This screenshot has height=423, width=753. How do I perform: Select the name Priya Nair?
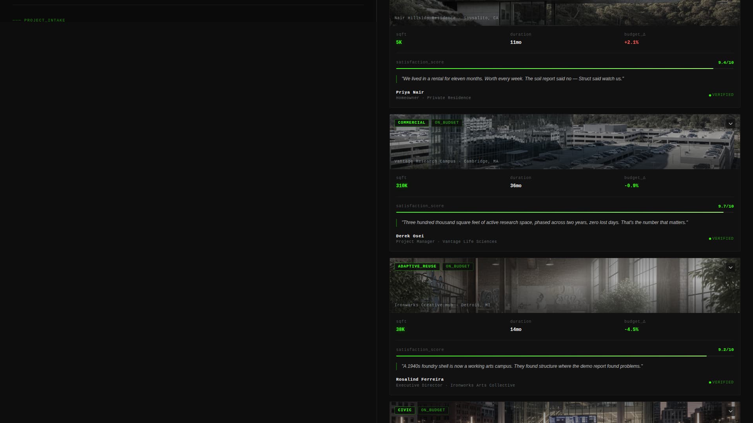[410, 92]
